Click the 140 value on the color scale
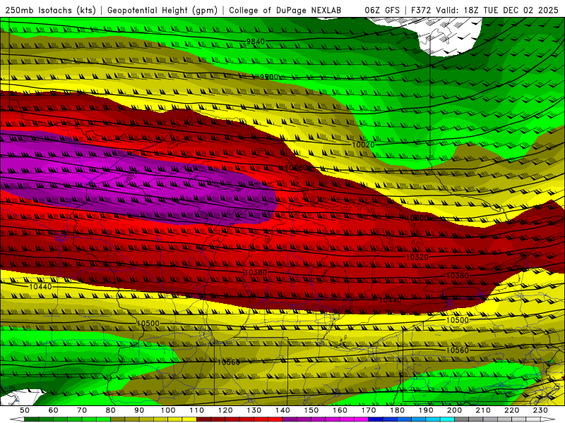Screen dimensions: 565x423 [x=282, y=410]
